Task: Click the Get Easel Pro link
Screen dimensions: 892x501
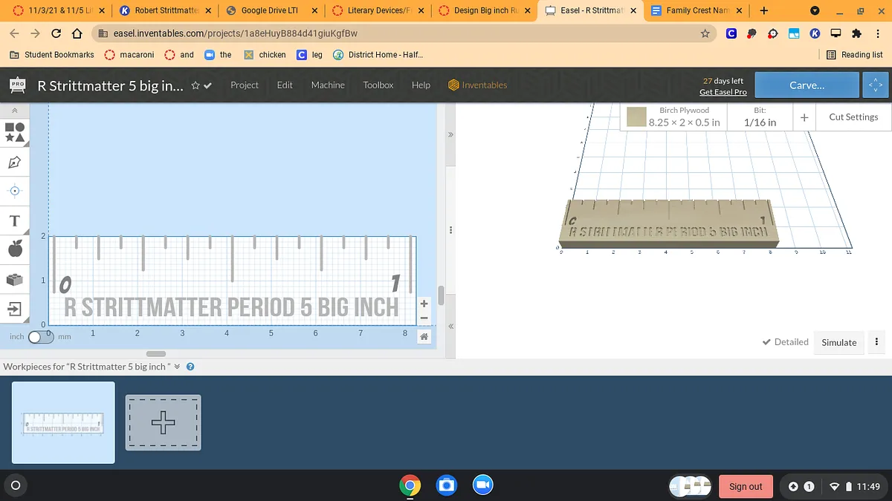Action: 723,92
